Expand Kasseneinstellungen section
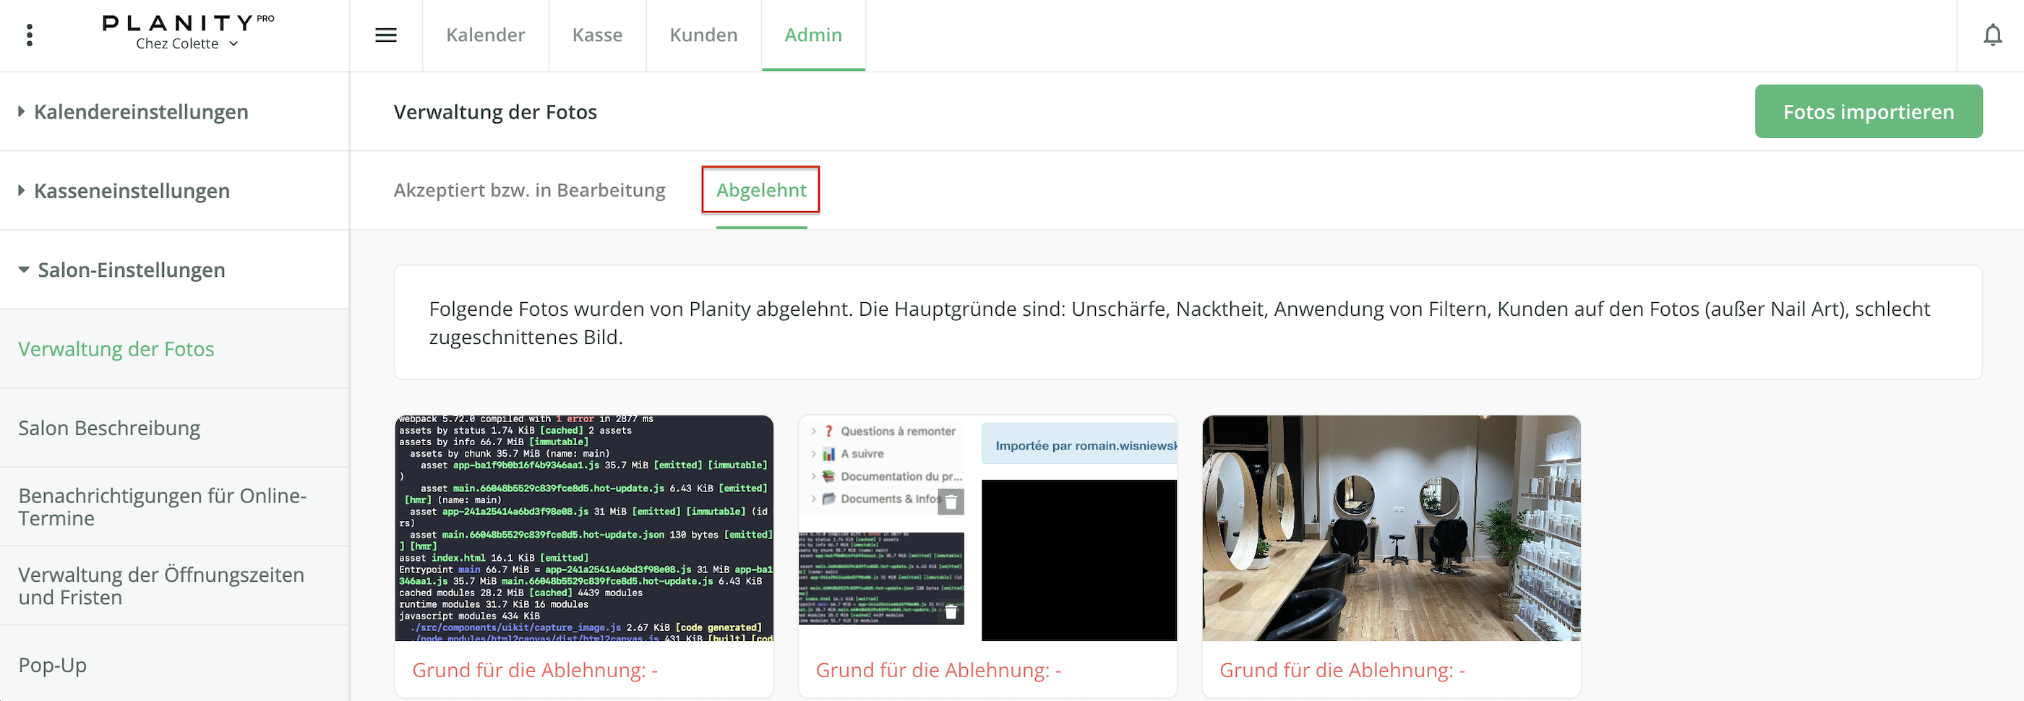The image size is (2024, 701). point(132,191)
